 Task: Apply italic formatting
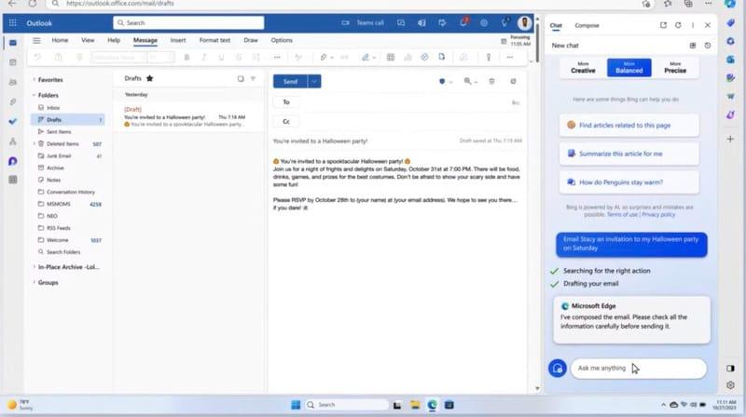[204, 57]
